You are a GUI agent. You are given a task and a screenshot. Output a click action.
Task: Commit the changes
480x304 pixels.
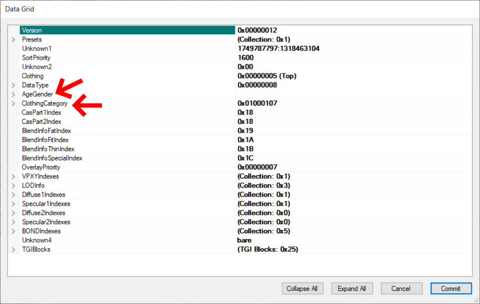pos(451,288)
